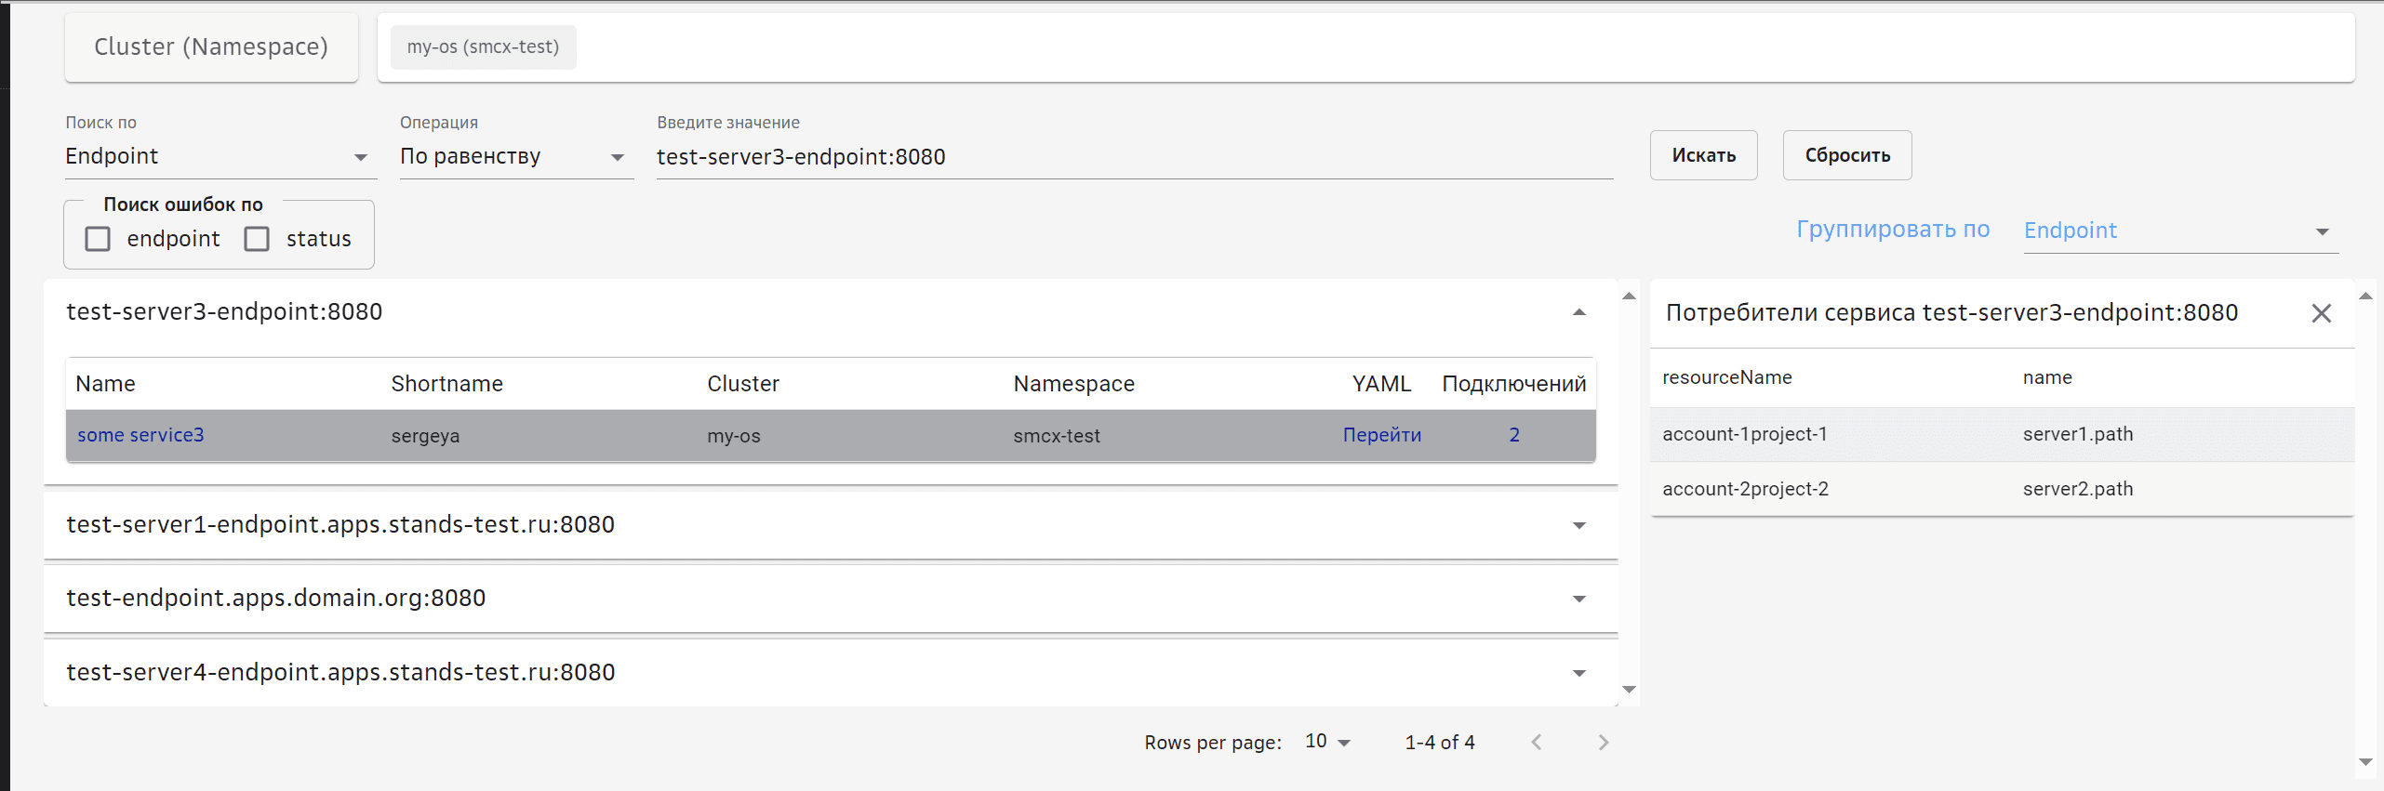This screenshot has width=2384, height=791.
Task: Open the 'Операция' comparison dropdown
Action: click(x=515, y=156)
